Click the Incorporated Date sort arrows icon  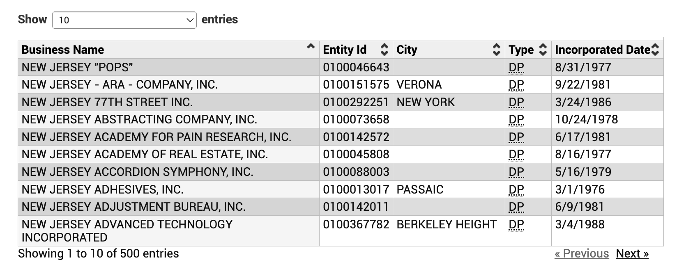[x=655, y=50]
